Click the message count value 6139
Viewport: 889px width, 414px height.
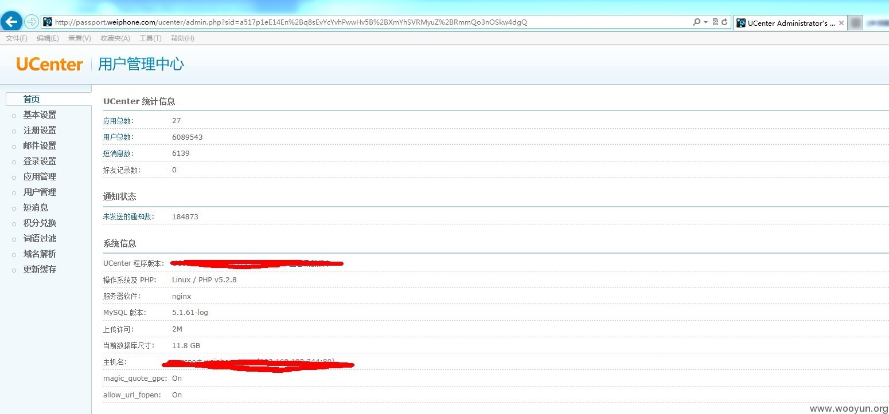(181, 153)
